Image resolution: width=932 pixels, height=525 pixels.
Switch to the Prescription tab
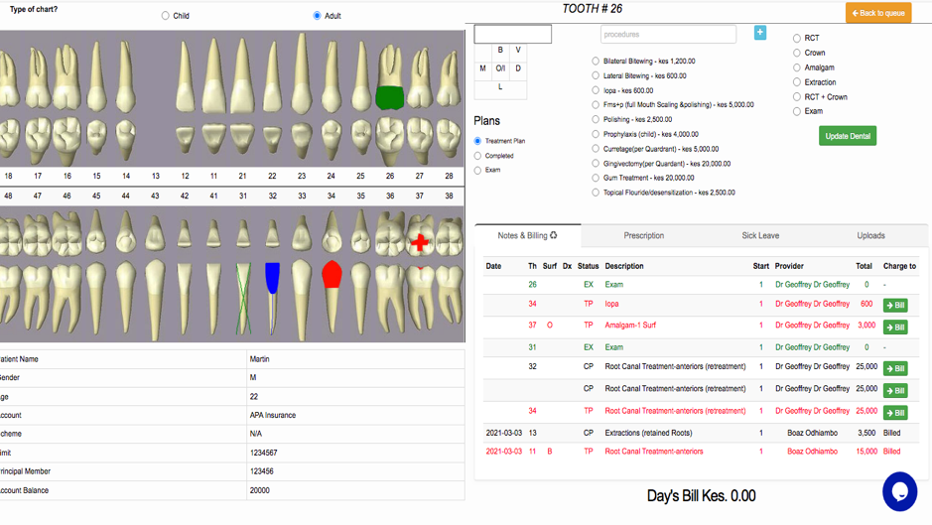coord(643,236)
